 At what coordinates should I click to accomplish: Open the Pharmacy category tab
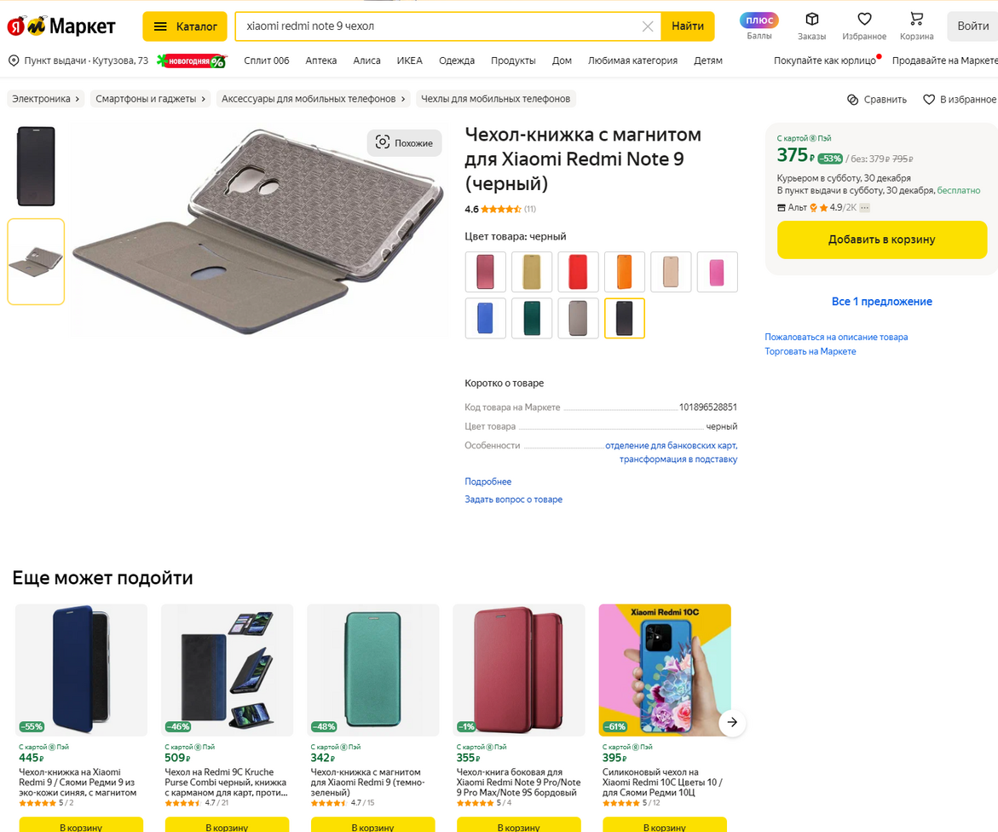point(321,61)
